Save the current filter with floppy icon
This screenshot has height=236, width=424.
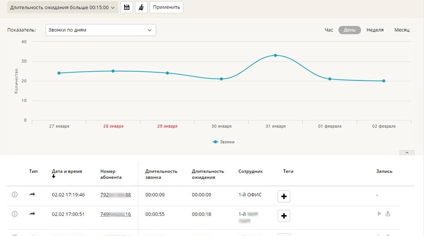click(x=127, y=7)
